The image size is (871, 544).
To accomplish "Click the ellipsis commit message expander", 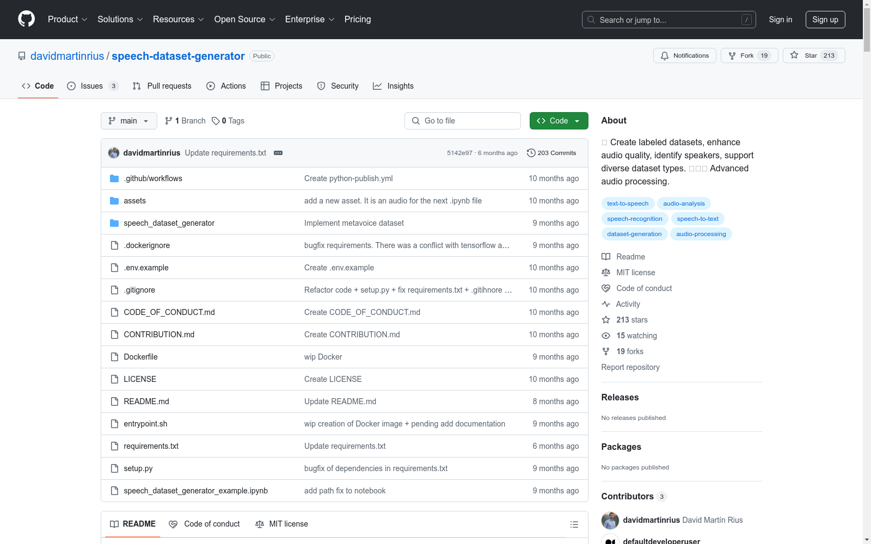I will coord(278,153).
